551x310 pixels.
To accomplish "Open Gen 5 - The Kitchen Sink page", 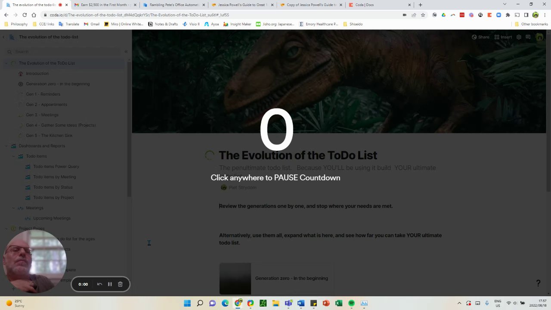I will (x=49, y=136).
